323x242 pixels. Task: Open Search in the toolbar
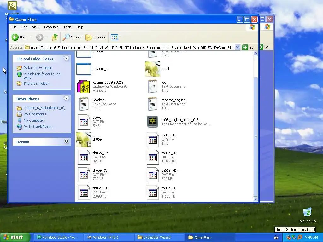(72, 37)
